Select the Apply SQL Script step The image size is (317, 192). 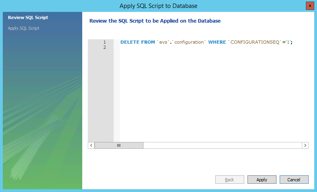[x=23, y=28]
